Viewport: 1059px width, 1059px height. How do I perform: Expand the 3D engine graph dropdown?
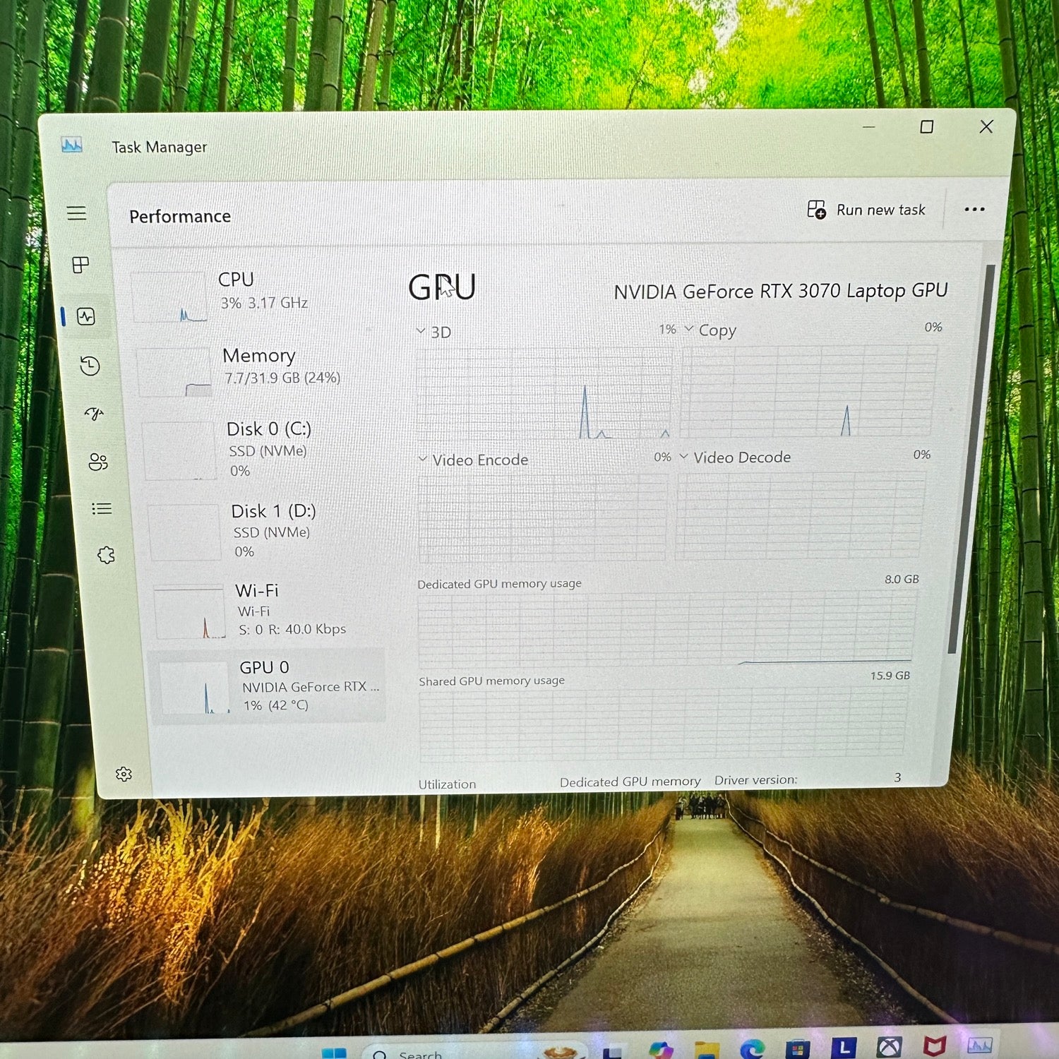[x=421, y=331]
